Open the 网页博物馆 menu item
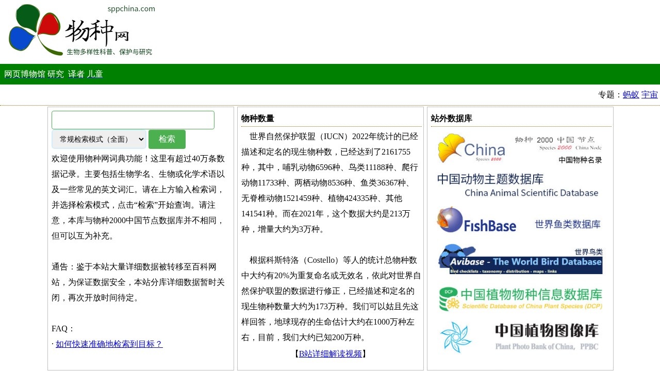The width and height of the screenshot is (660, 371). coord(25,74)
